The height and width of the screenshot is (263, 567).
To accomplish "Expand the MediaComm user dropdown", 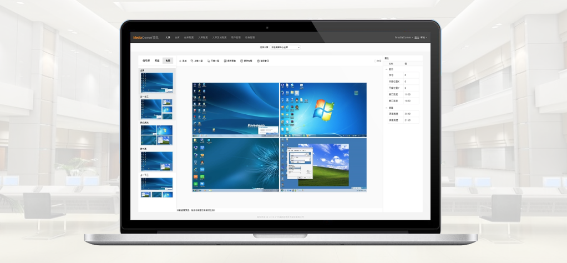I will pyautogui.click(x=404, y=37).
